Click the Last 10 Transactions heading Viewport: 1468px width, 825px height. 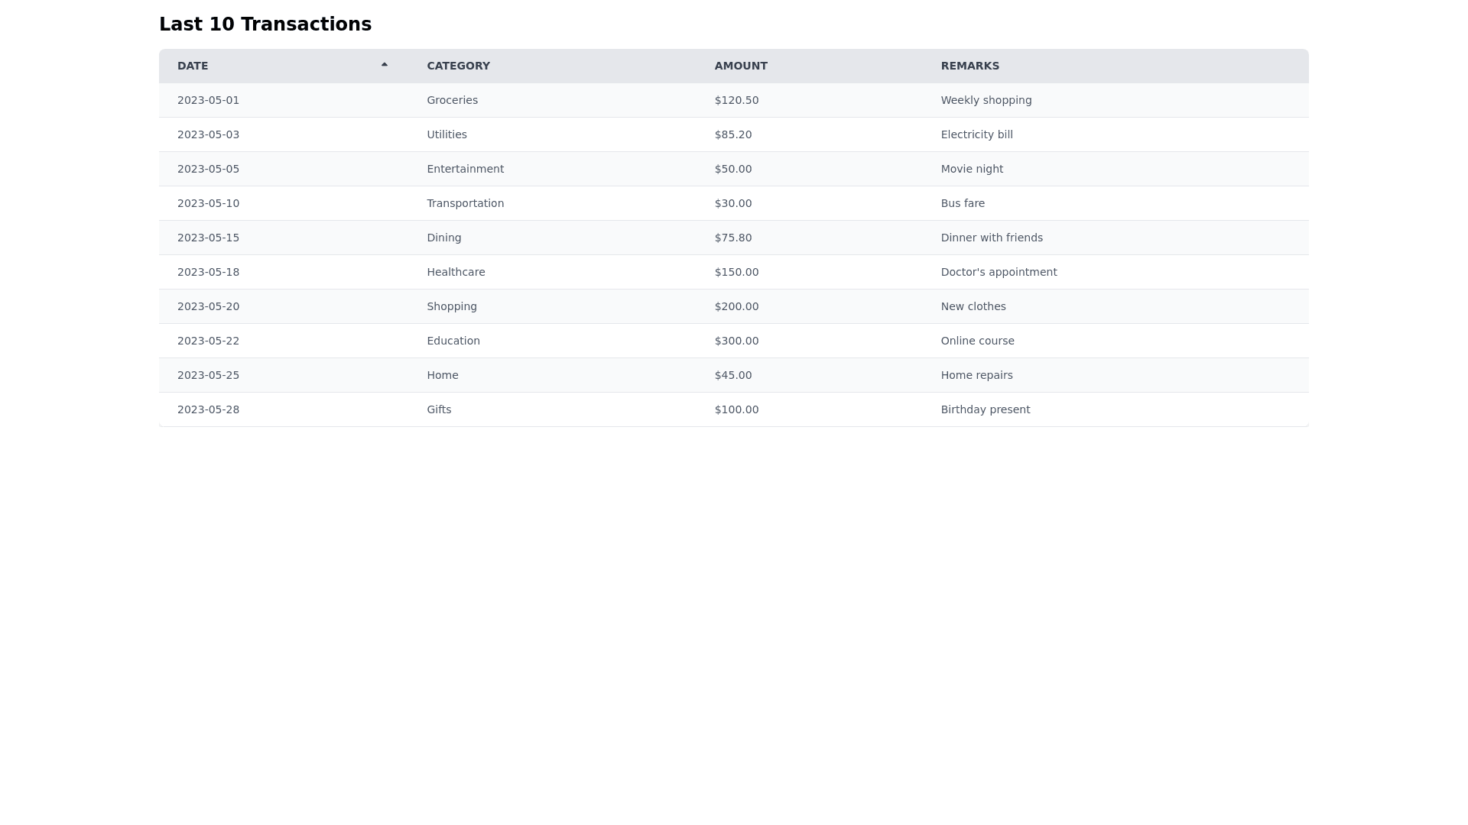click(265, 24)
